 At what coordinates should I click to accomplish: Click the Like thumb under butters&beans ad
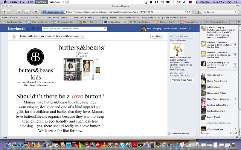tap(171, 73)
